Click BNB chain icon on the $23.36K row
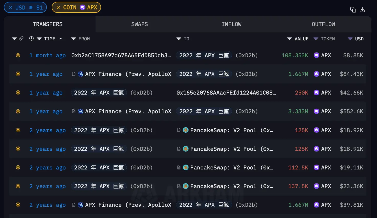This screenshot has width=377, height=218. [18, 186]
